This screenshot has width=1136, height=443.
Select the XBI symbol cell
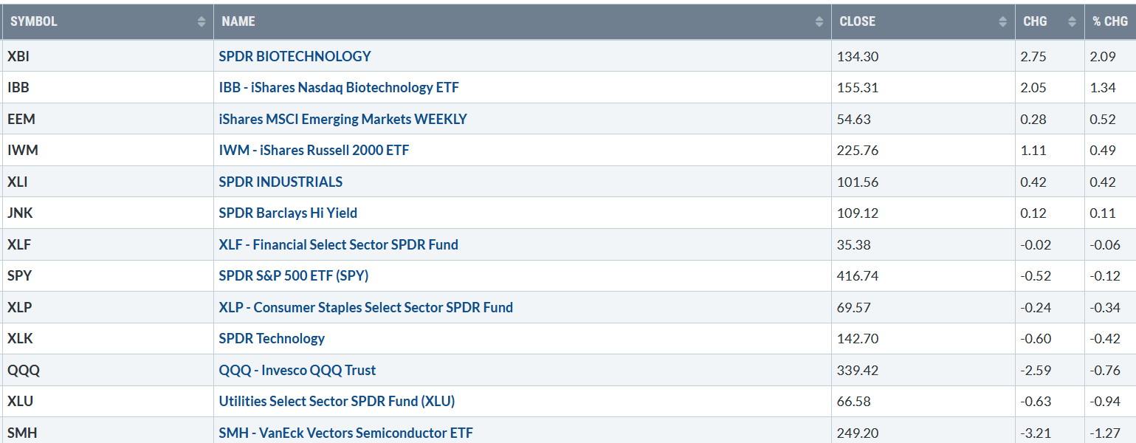pyautogui.click(x=108, y=56)
